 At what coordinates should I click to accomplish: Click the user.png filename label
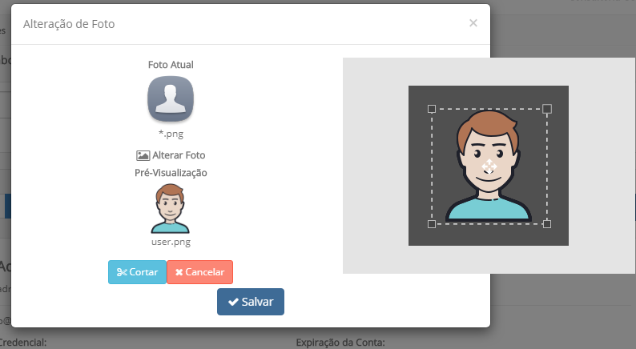(171, 241)
